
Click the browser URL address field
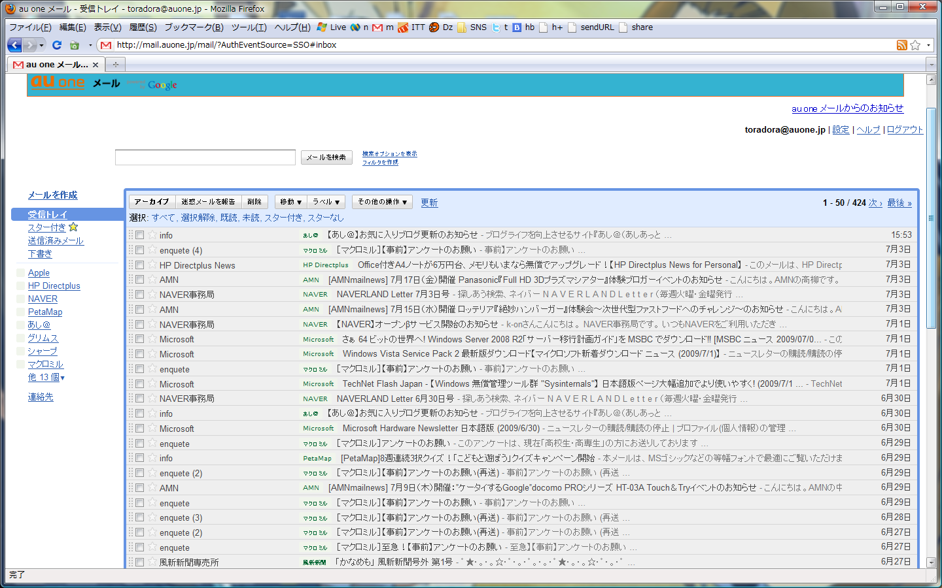(x=504, y=45)
